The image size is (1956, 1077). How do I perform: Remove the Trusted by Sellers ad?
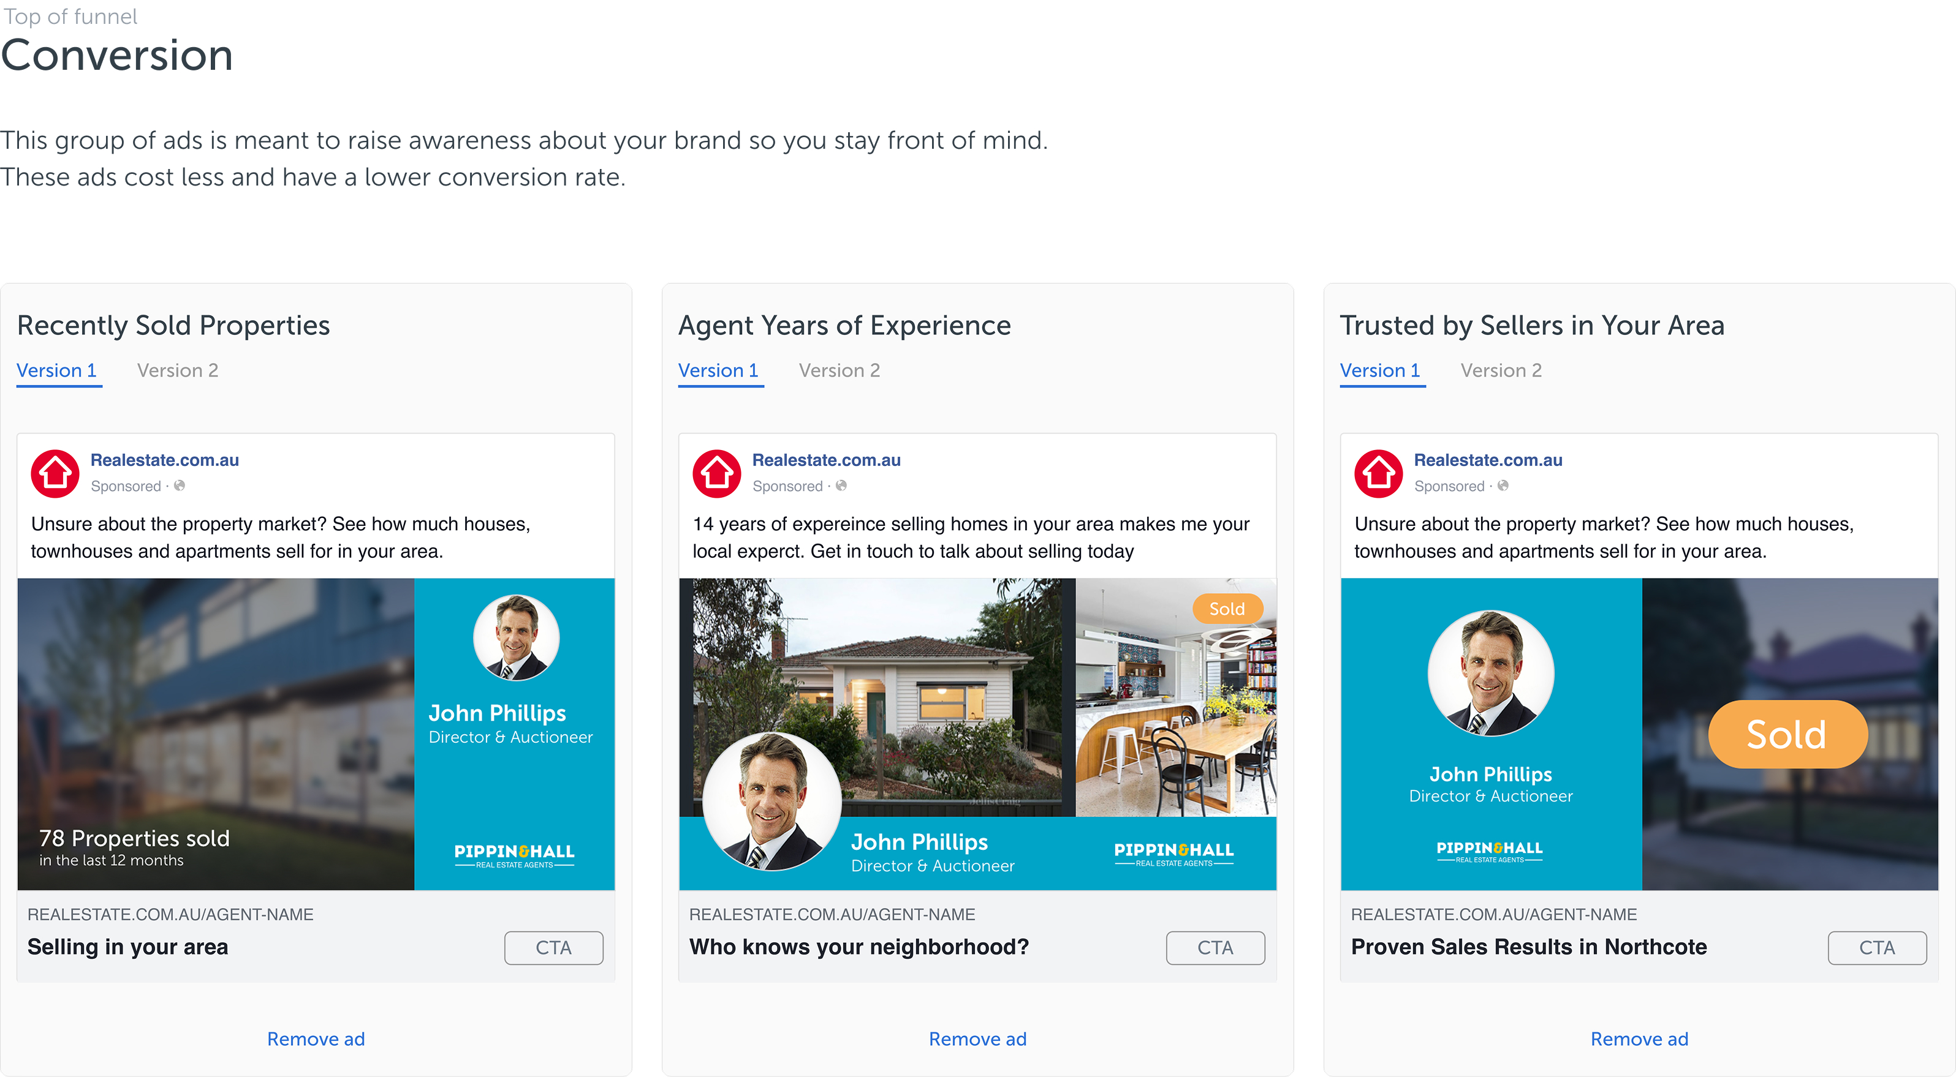pos(1639,1038)
